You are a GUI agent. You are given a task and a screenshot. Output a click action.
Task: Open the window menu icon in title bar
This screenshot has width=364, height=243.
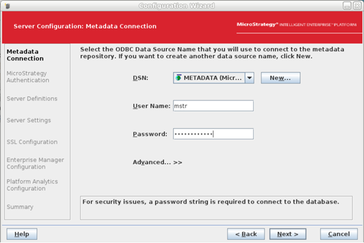[7, 5]
